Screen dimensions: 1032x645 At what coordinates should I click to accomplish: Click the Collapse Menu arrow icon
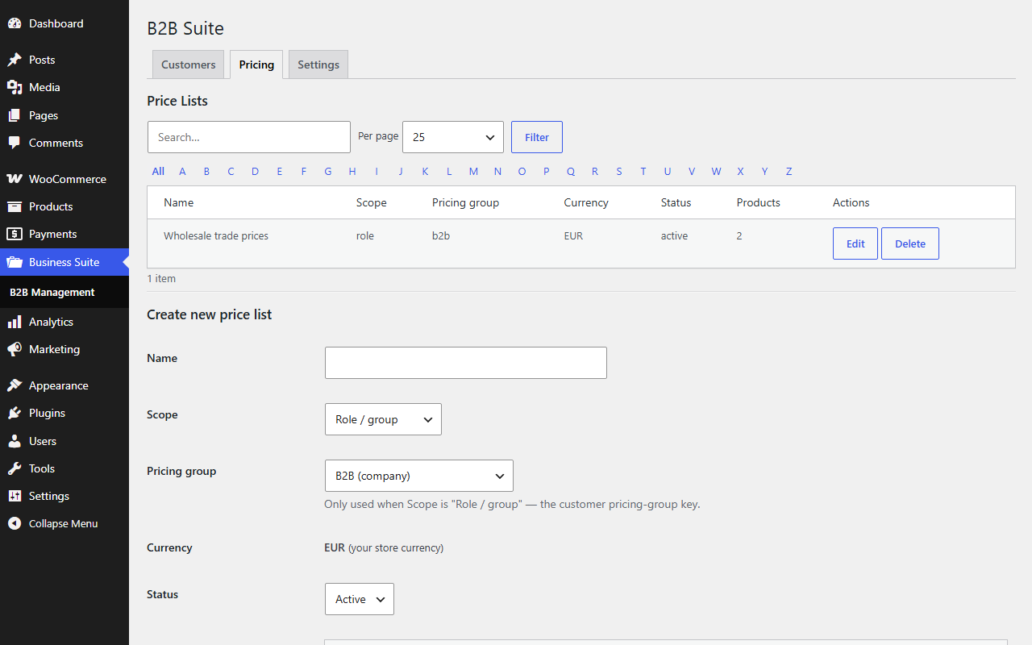[x=15, y=523]
